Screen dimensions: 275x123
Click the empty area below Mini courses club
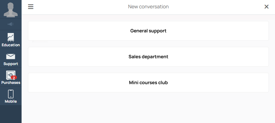coord(148,108)
